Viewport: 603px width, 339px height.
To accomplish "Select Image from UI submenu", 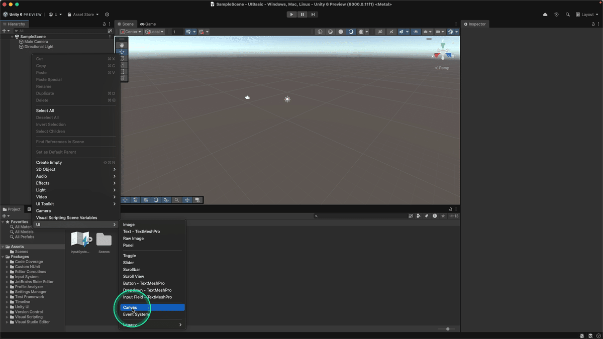I will pos(152,224).
